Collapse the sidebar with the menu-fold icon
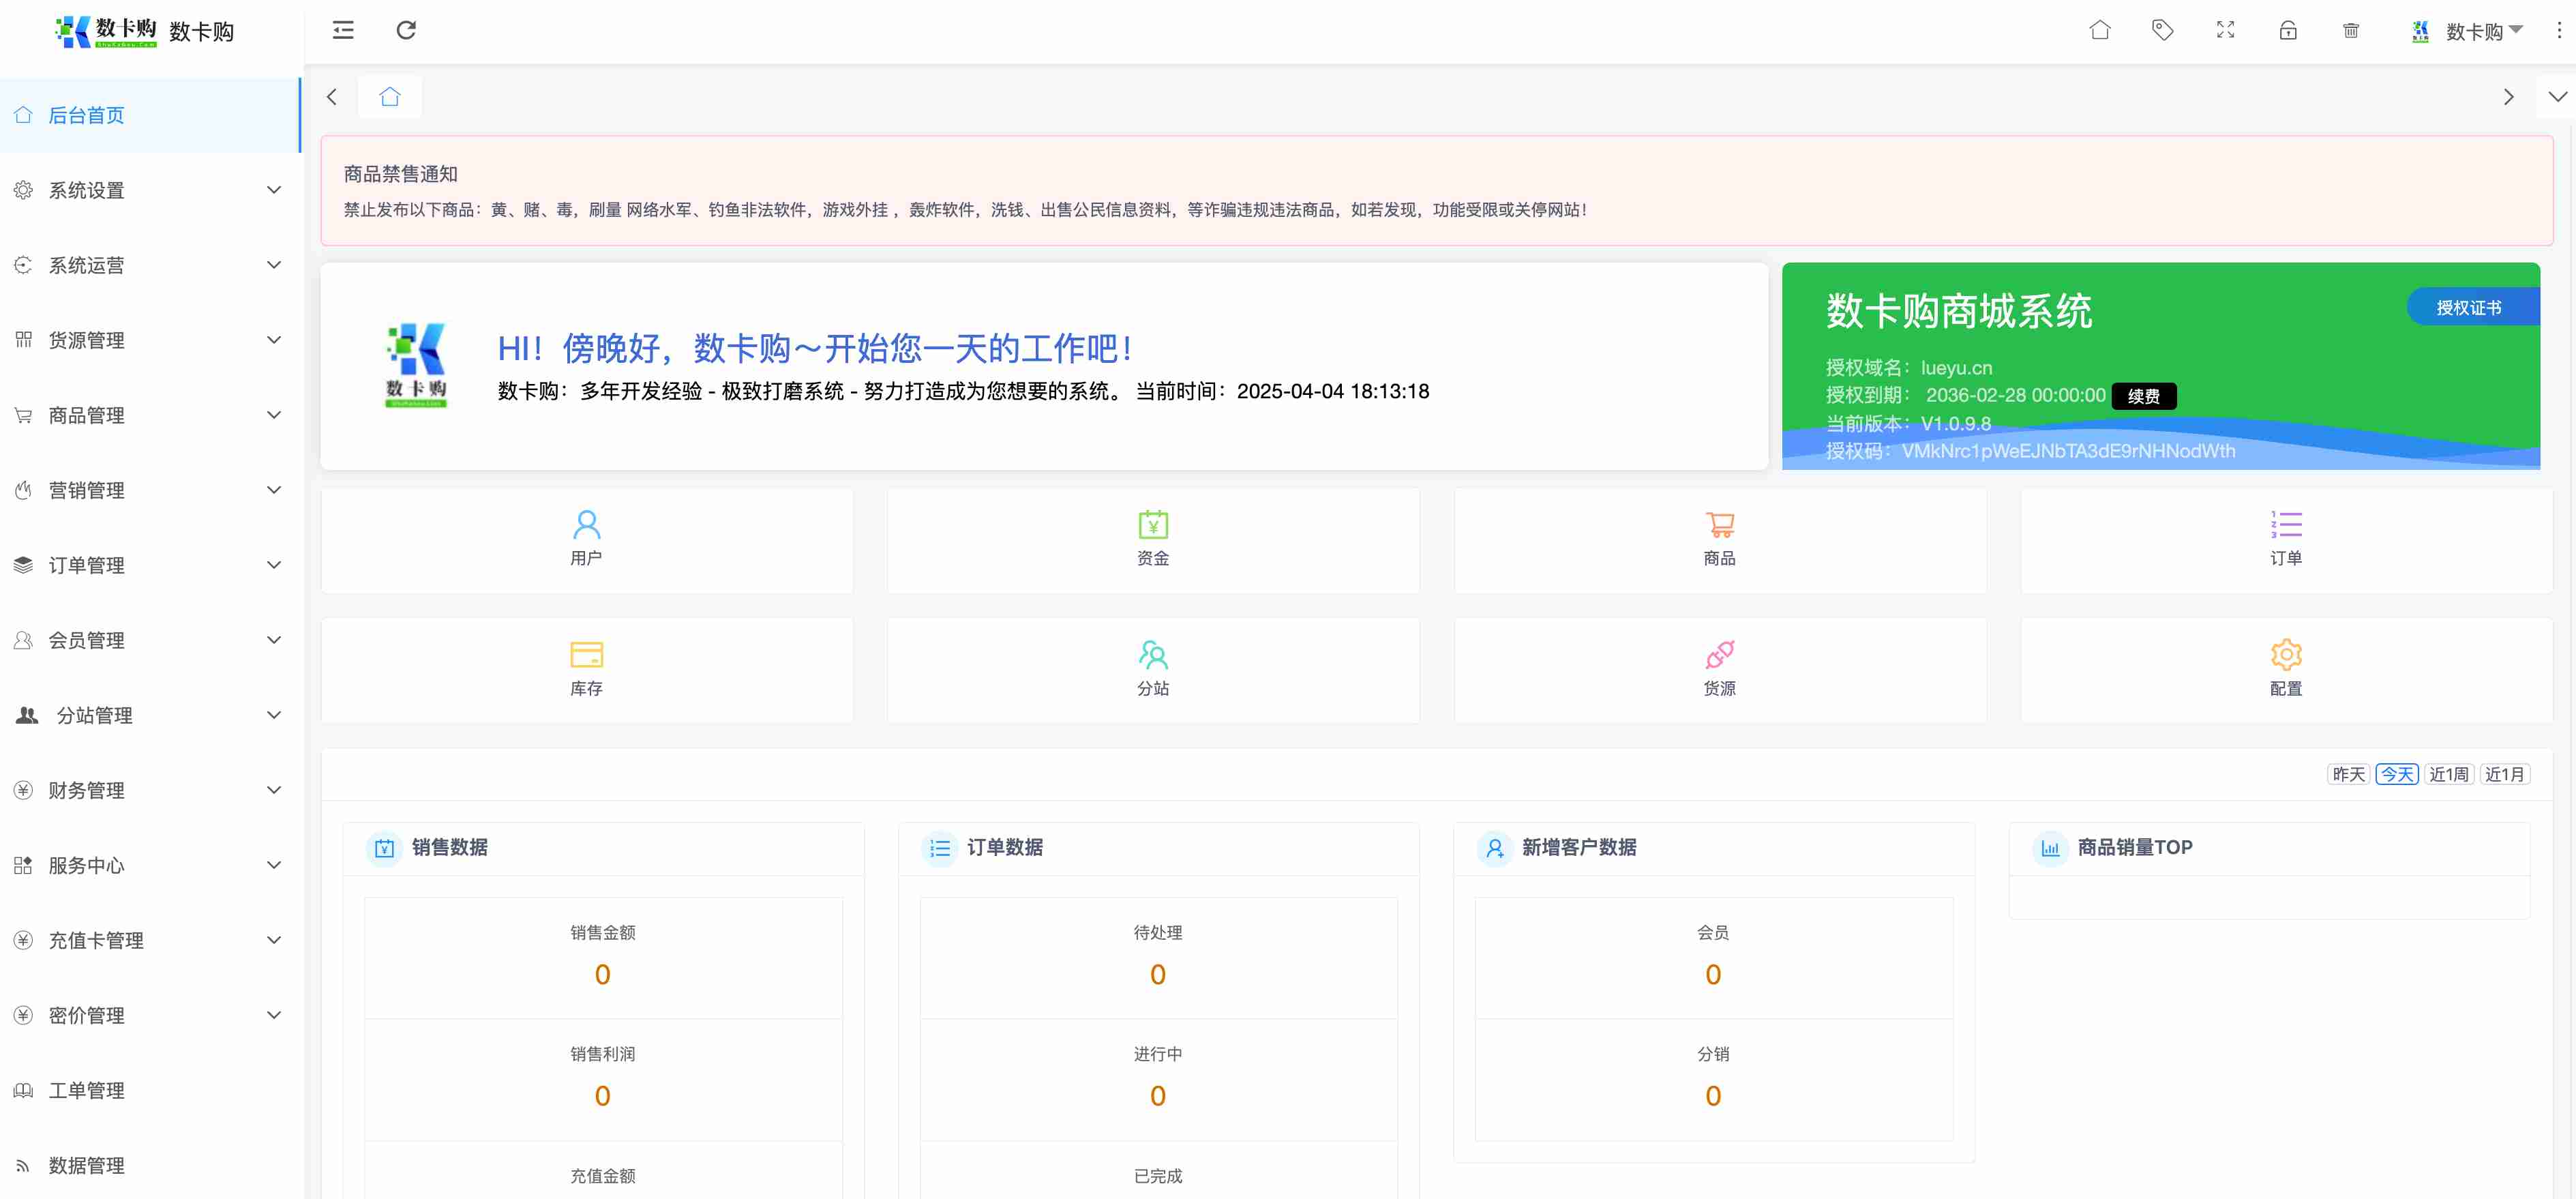 (343, 30)
